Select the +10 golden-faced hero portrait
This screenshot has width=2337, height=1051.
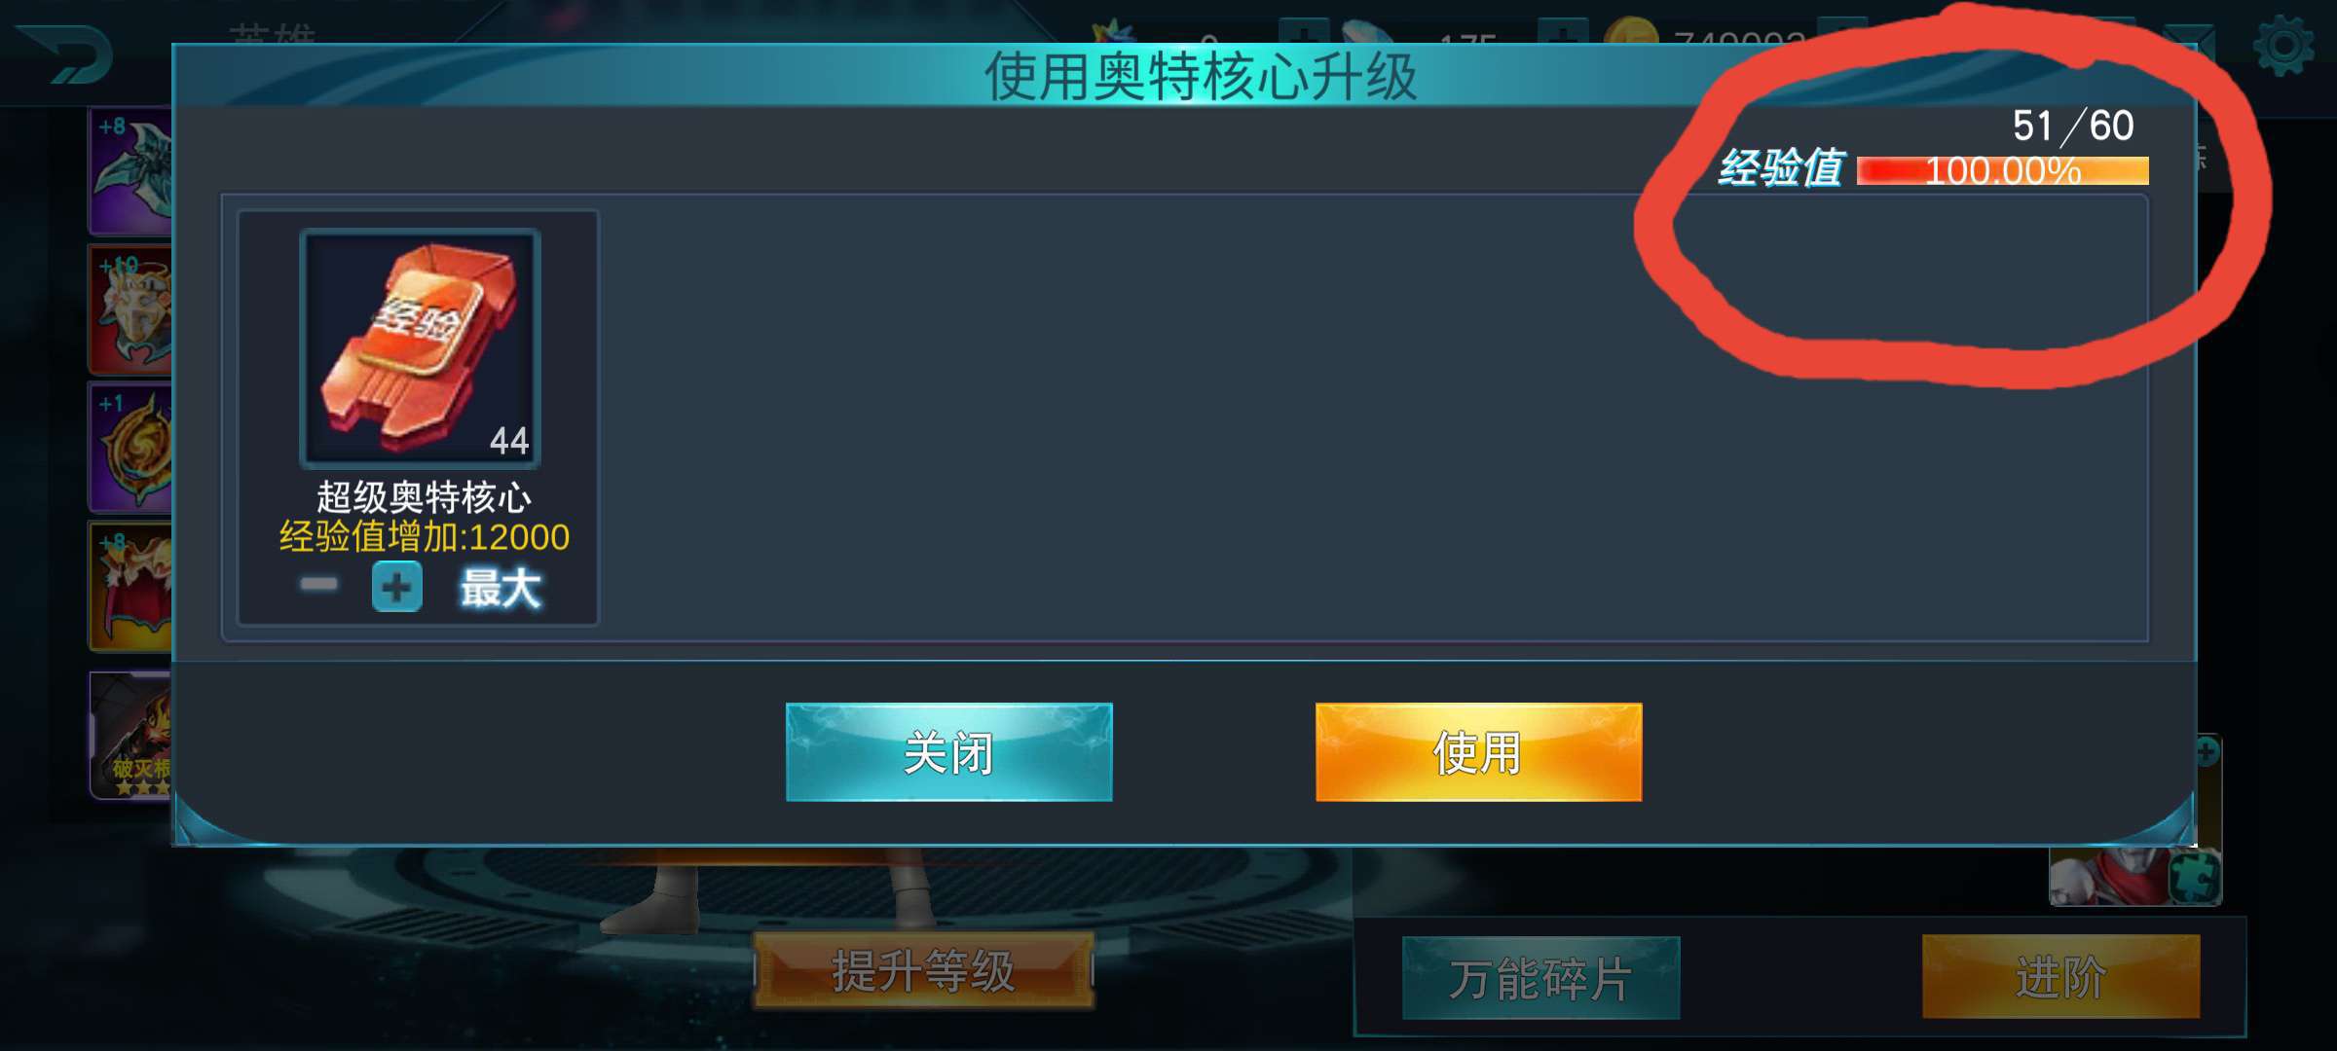pos(131,309)
